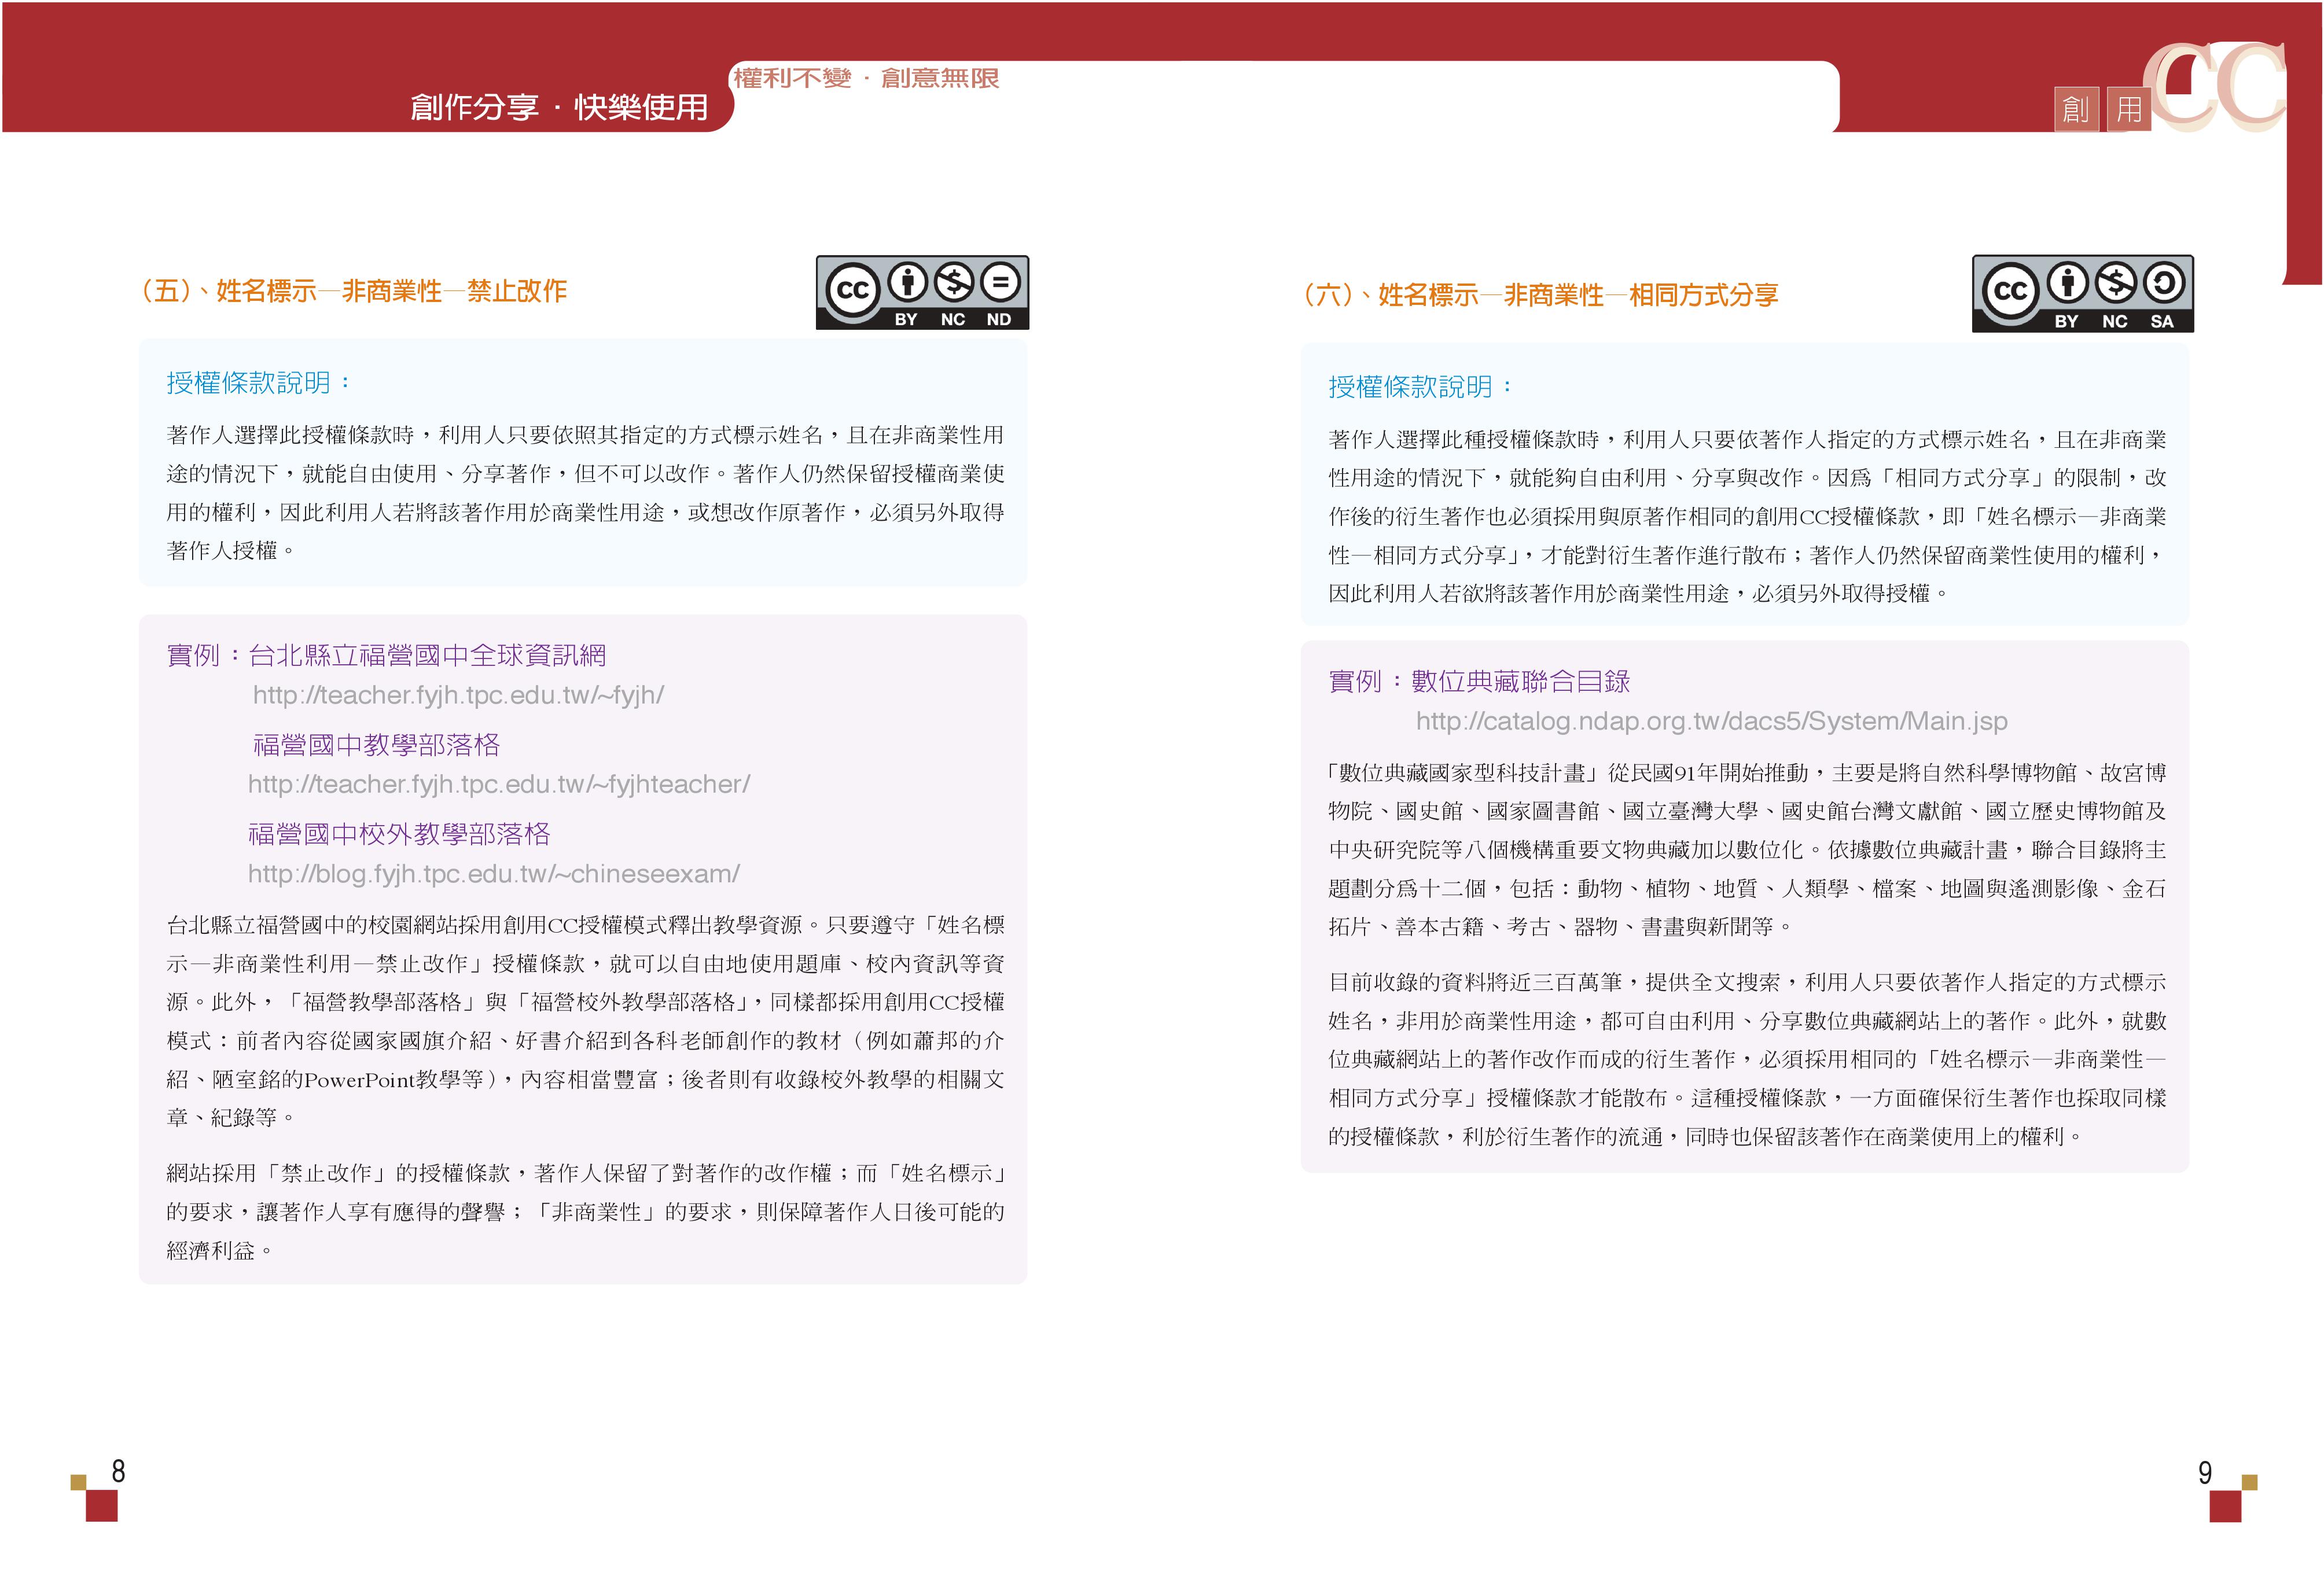Click the non-commercial dollar icon in BY-NC-ND badge
The height and width of the screenshot is (1572, 2324).
pyautogui.click(x=954, y=282)
